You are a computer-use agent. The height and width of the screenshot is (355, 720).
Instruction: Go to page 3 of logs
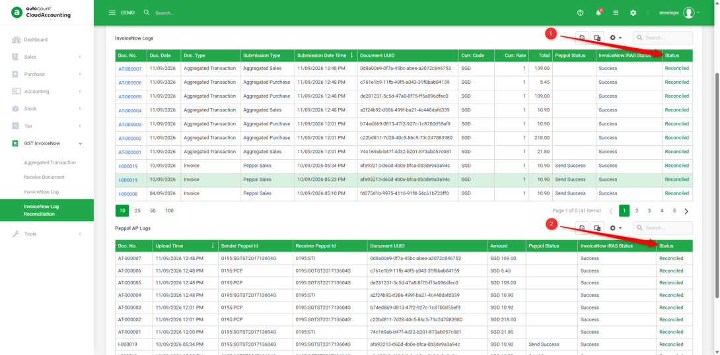pos(649,210)
